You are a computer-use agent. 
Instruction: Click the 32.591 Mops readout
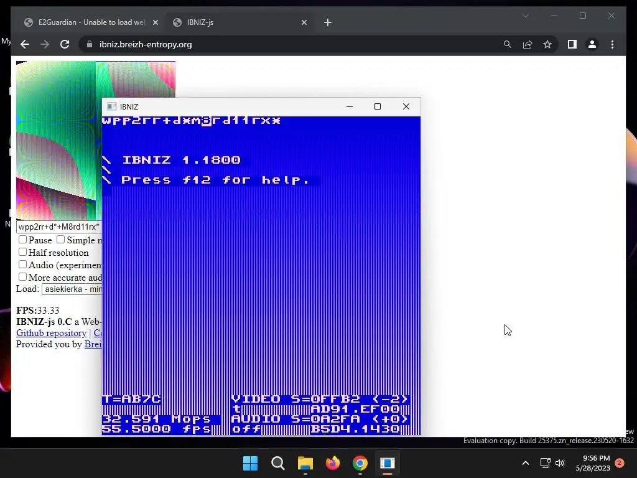(x=156, y=419)
